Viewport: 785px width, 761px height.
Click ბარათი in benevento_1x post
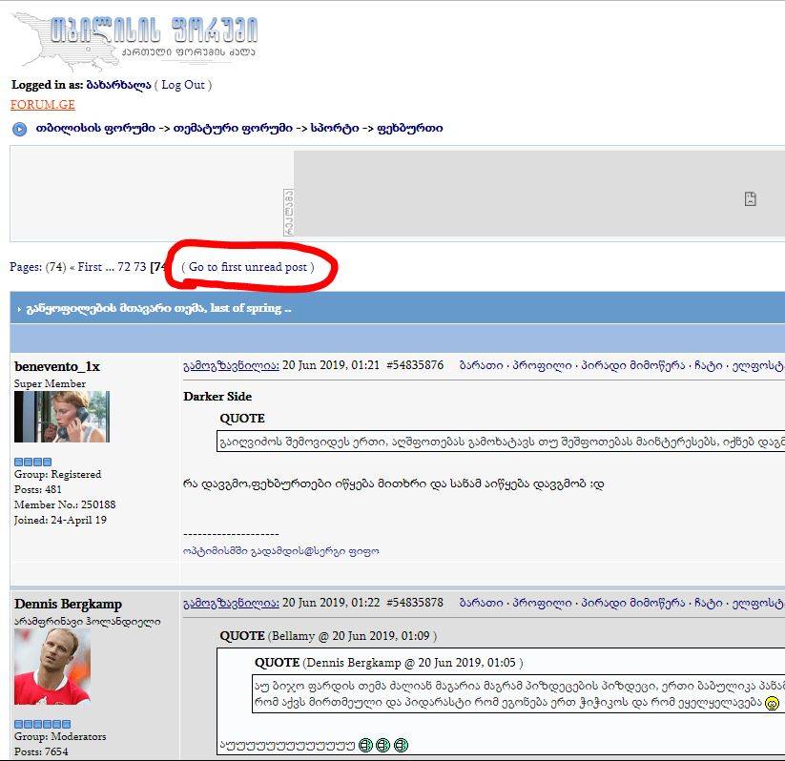coord(481,365)
